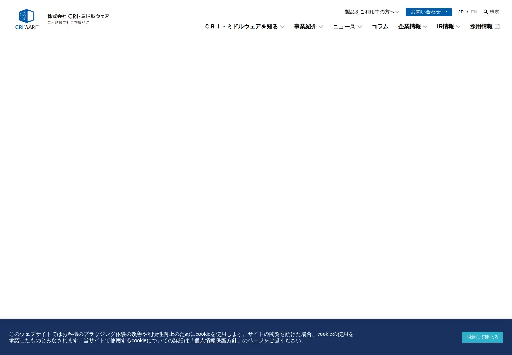This screenshot has width=512, height=355.
Task: Open the 事業紹介 menu item
Action: 305,27
